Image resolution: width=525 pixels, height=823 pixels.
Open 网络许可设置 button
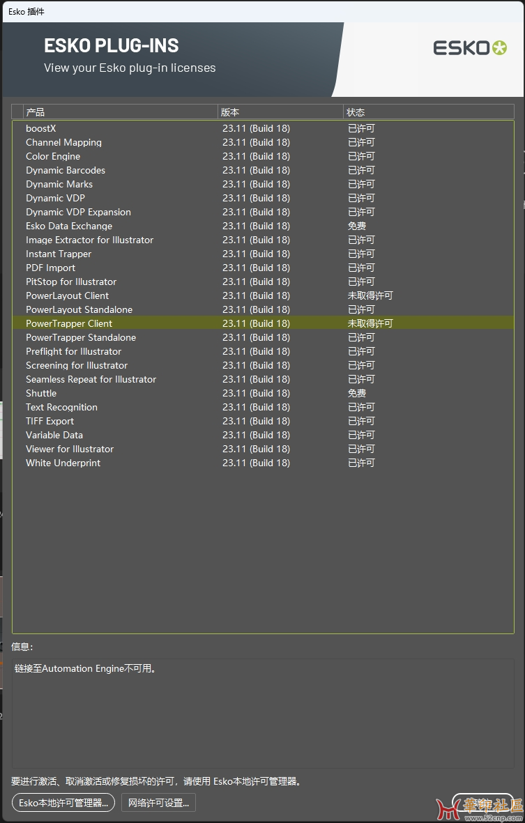click(x=158, y=803)
